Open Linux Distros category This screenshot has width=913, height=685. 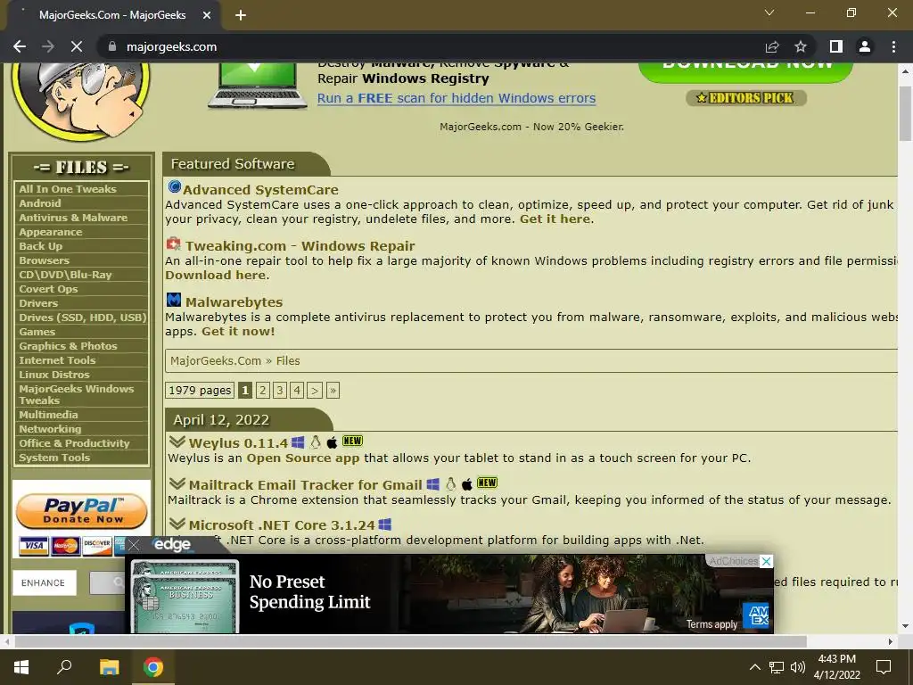pyautogui.click(x=54, y=375)
